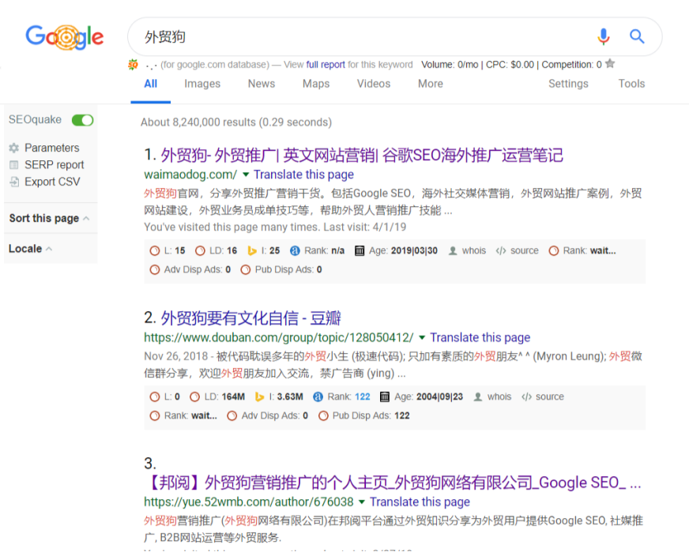Open first result 外贸狗- 外贸推广 title
The width and height of the screenshot is (689, 552).
pyautogui.click(x=362, y=155)
